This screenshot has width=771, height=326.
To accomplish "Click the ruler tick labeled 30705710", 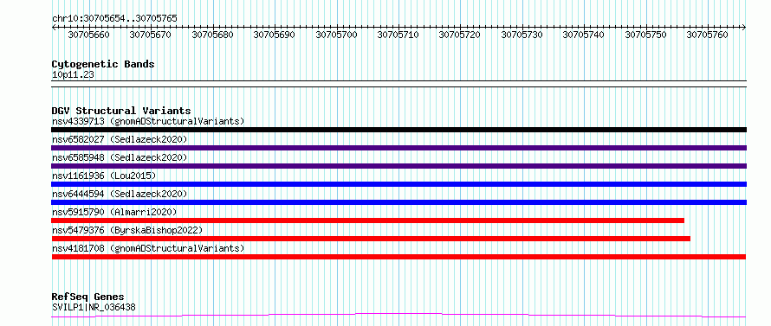I will [x=398, y=35].
